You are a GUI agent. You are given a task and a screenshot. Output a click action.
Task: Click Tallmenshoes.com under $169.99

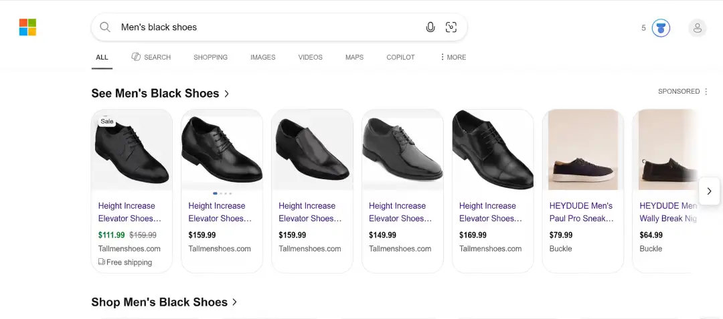tap(491, 249)
